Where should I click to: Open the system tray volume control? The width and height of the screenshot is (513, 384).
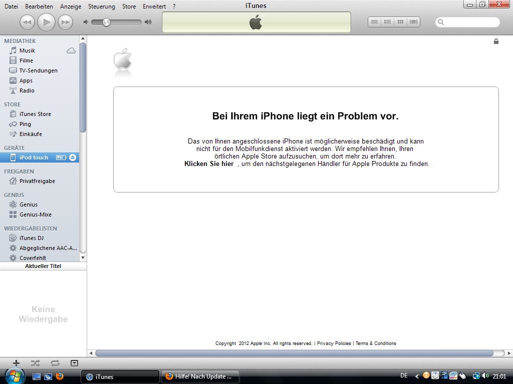coord(485,376)
